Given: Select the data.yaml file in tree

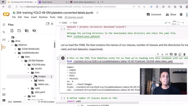Looking at the screenshot, I should click(x=40, y=92).
